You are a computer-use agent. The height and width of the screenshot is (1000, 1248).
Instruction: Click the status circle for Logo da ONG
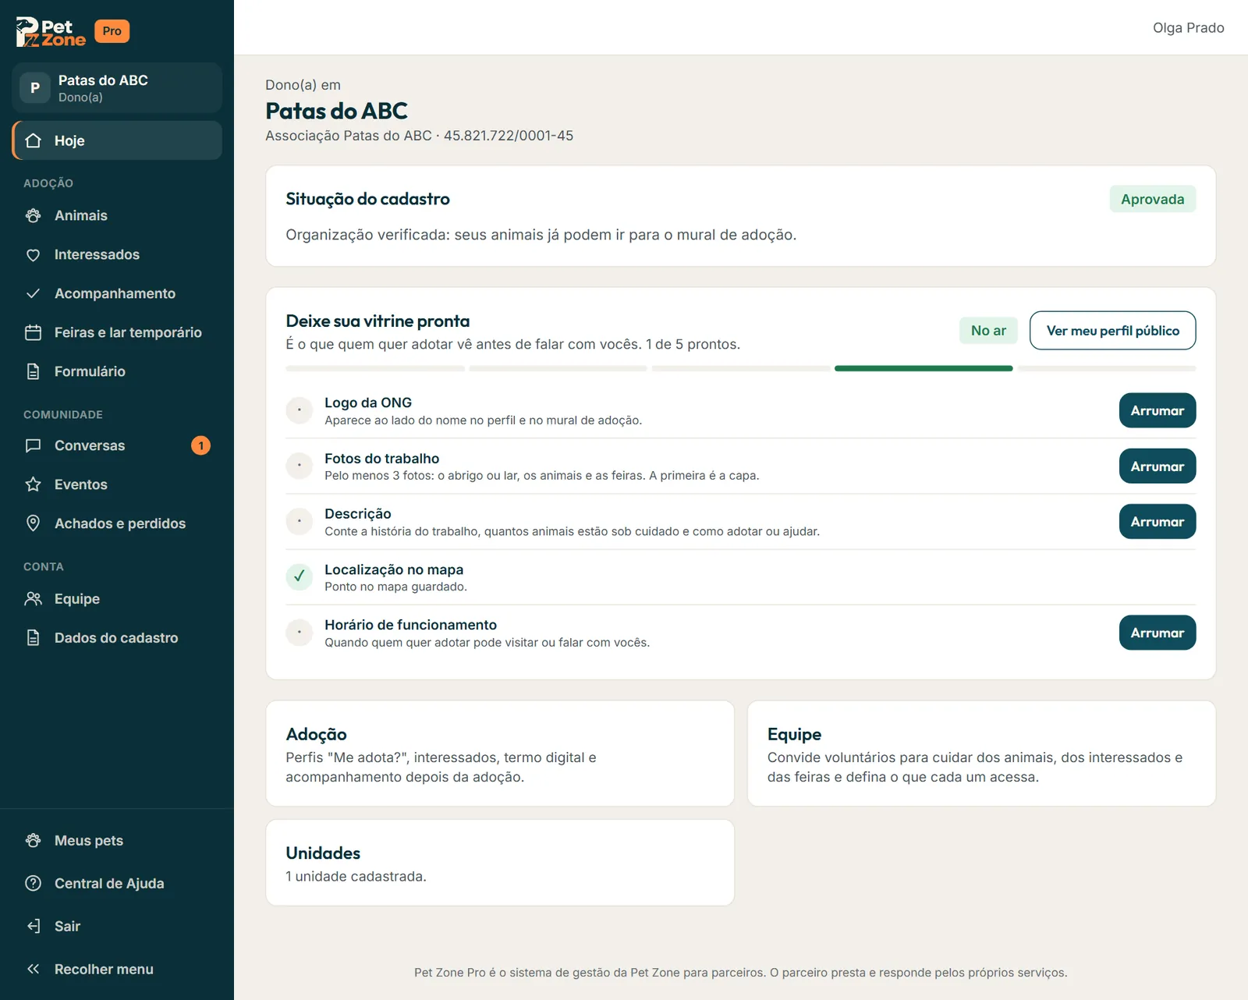coord(299,410)
